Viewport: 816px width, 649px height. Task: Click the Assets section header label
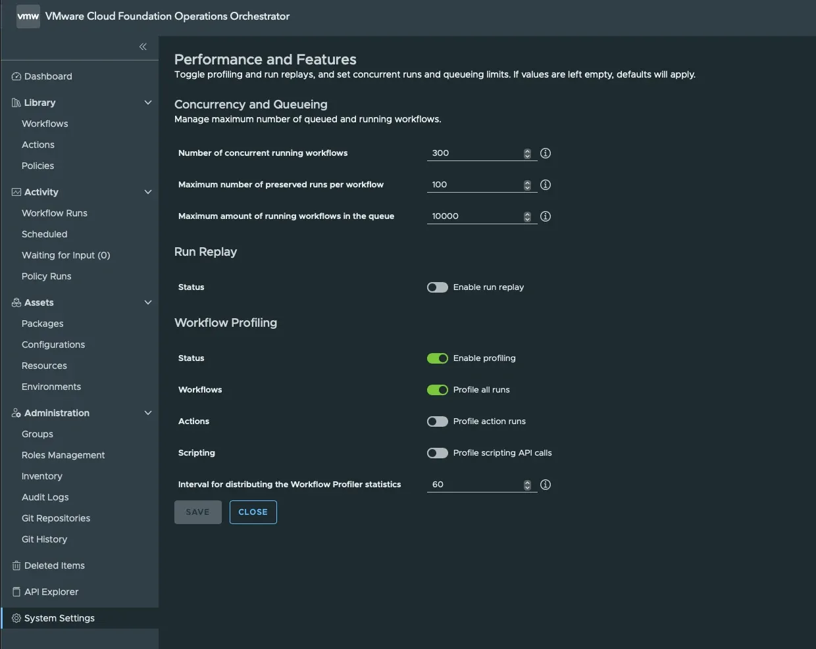[x=39, y=302]
